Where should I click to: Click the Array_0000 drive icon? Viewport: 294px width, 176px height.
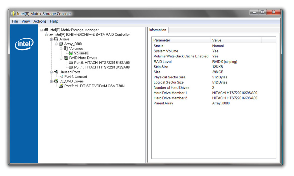coord(61,44)
